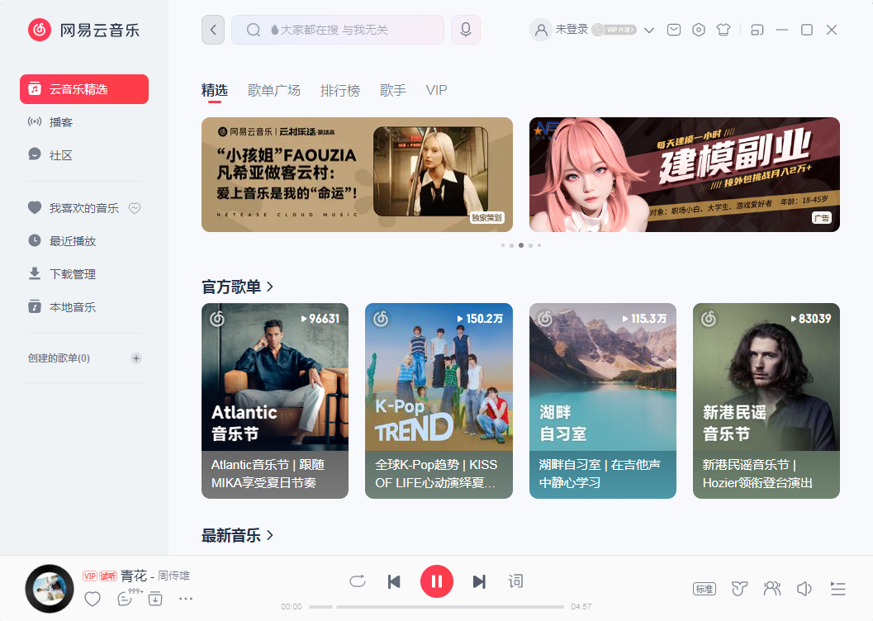The height and width of the screenshot is (621, 873).
Task: Open more options for current song
Action: [x=186, y=599]
